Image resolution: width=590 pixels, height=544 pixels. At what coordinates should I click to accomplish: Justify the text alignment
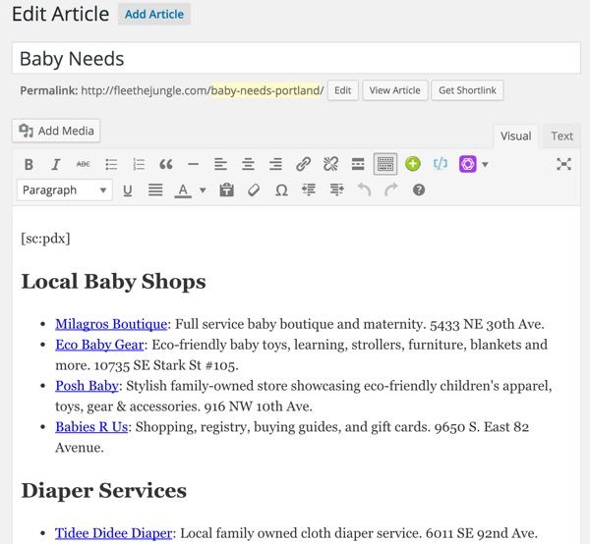[155, 190]
